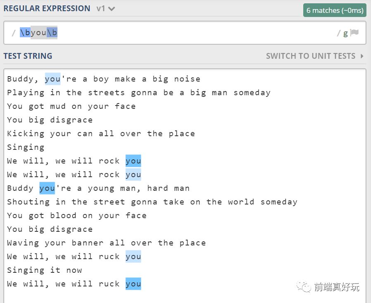Click the arrow beside Switch to Unit Tests
This screenshot has width=371, height=303.
[362, 56]
